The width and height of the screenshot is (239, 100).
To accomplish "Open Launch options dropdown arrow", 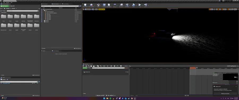I will pos(148,6).
